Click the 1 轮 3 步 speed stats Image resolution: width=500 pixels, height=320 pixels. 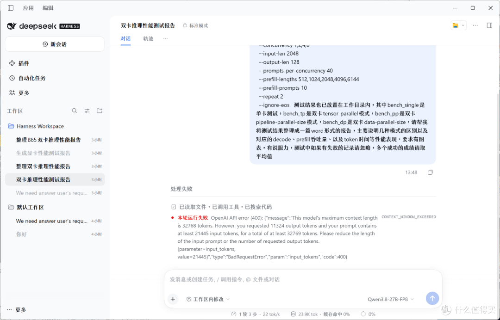(256, 314)
